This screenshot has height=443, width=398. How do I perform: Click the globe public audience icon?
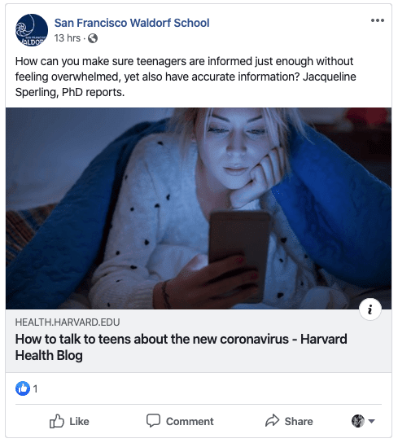pos(93,38)
